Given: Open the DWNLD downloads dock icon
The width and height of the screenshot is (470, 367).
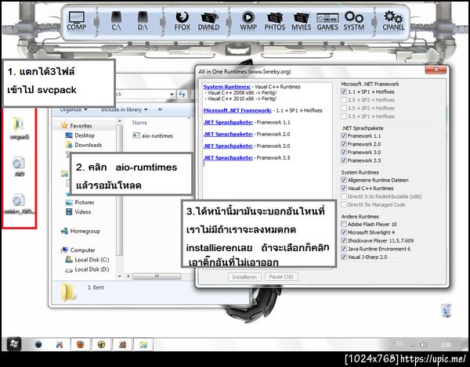Looking at the screenshot, I should 209,21.
